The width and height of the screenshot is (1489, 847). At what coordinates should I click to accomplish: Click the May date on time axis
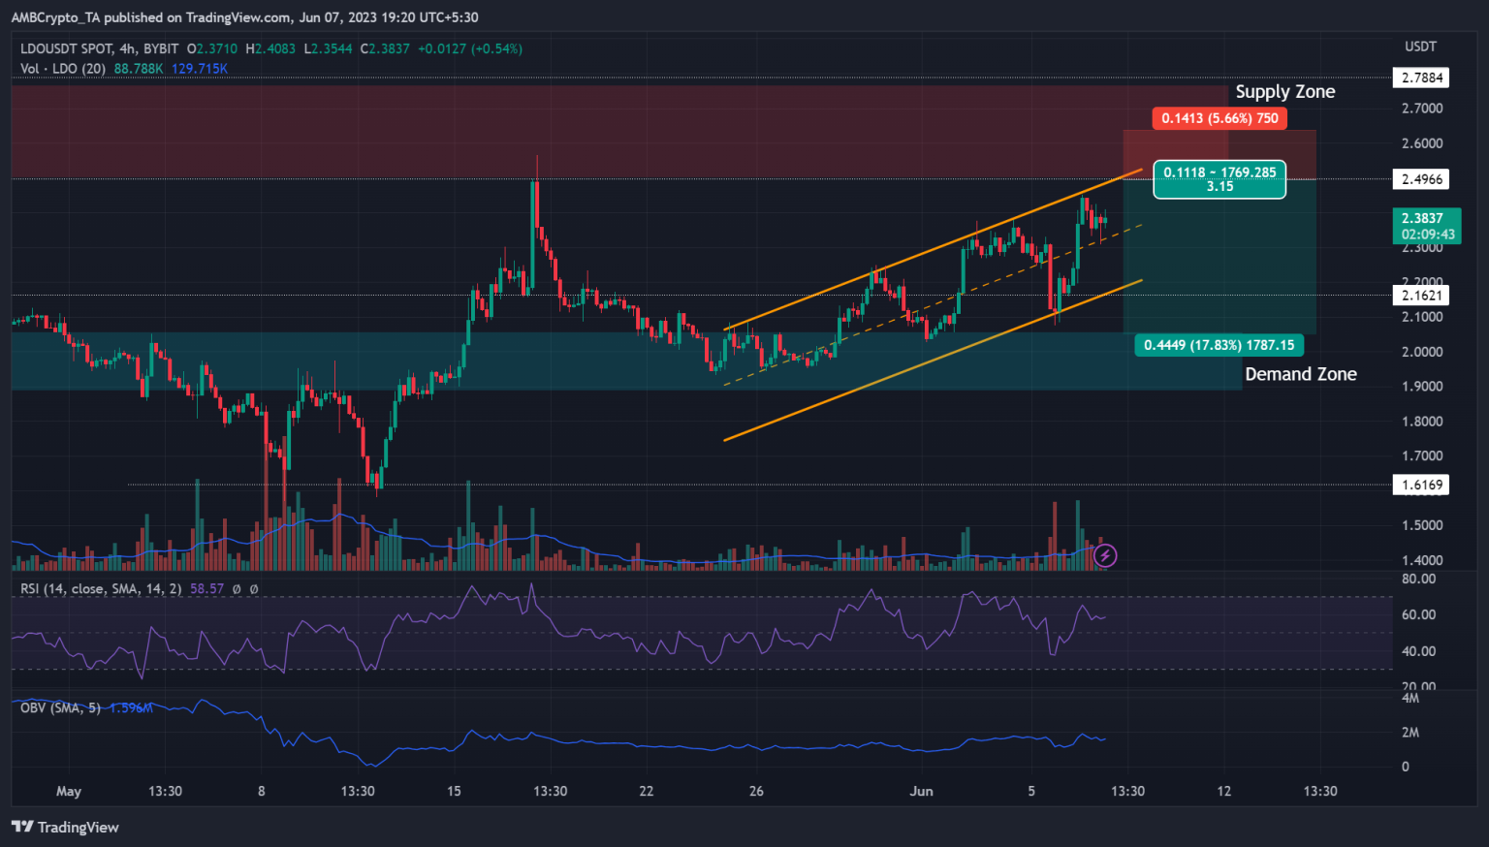click(69, 791)
